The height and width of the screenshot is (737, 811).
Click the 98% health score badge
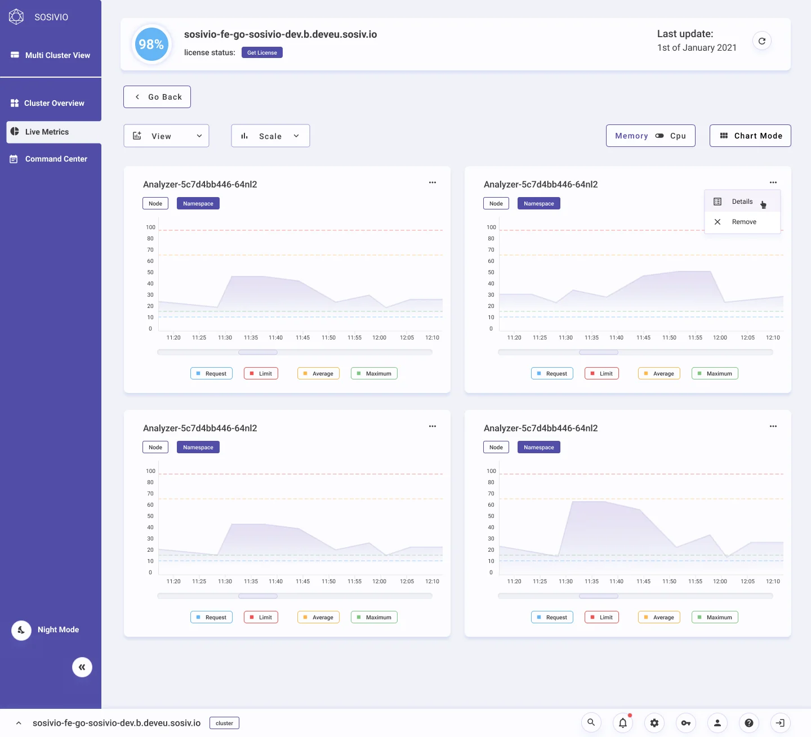tap(151, 44)
